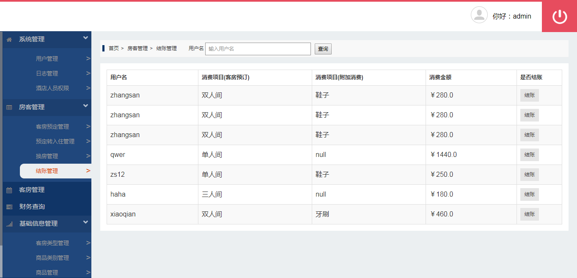Screen dimensions: 577x278
Task: Click 结账 button for haha
Action: coord(530,194)
